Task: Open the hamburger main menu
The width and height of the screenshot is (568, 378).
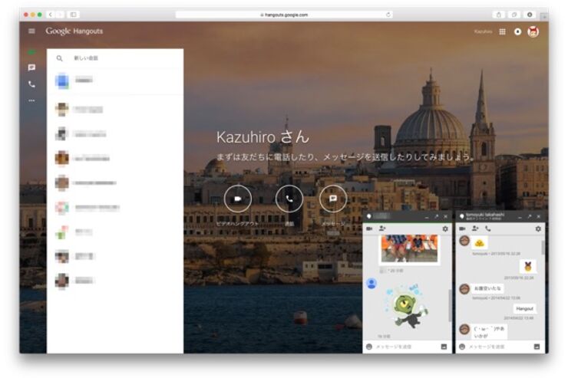Action: (x=31, y=31)
